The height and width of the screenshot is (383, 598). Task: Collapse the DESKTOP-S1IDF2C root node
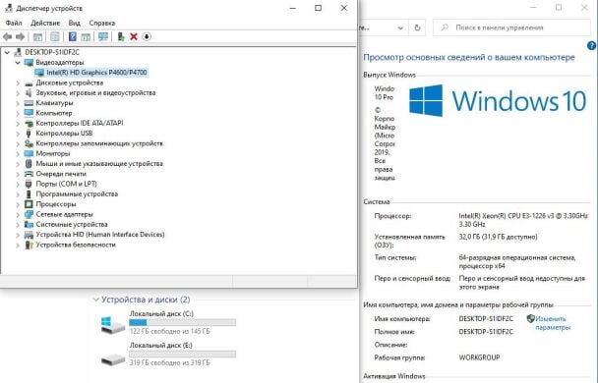click(x=7, y=52)
